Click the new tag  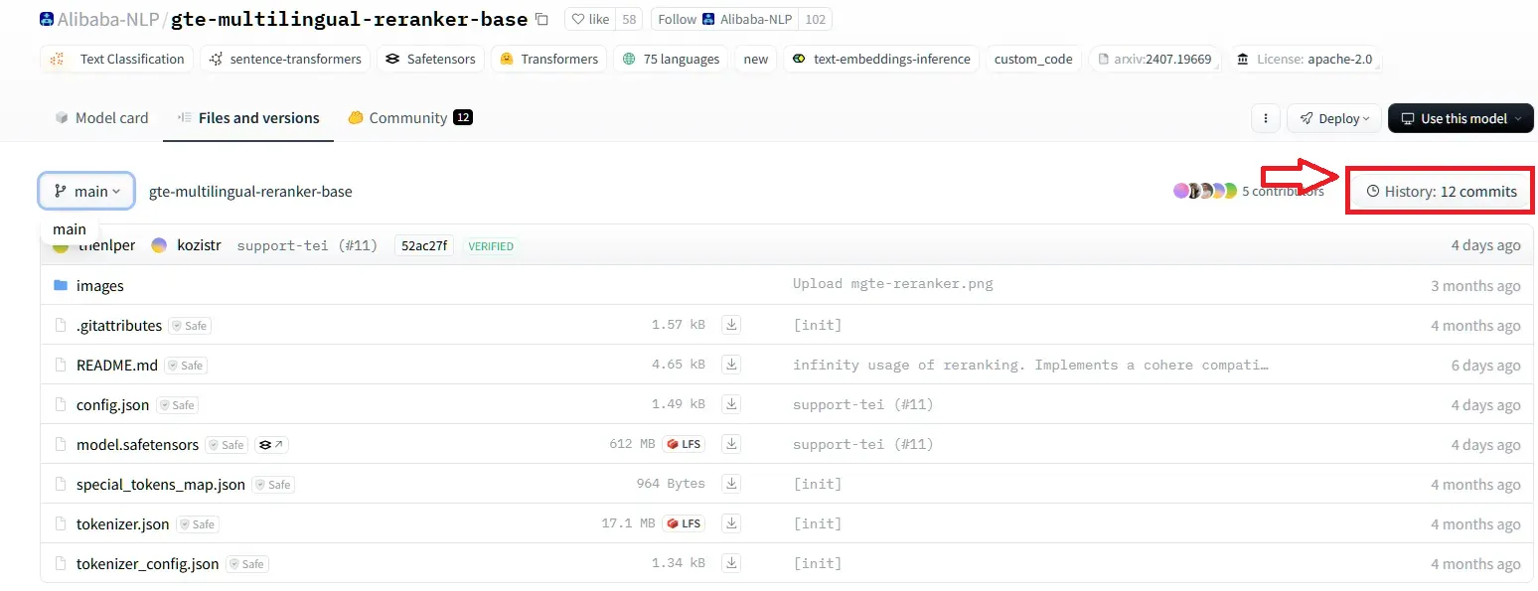click(x=756, y=59)
